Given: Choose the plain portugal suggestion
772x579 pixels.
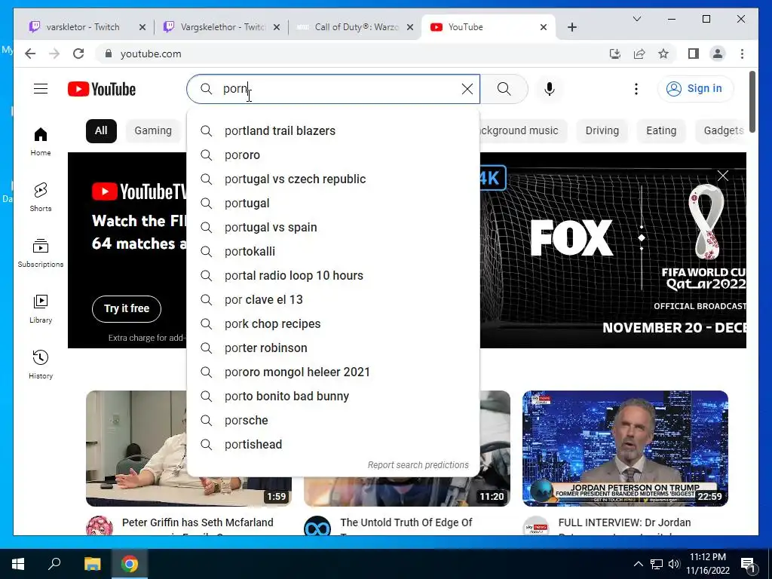Looking at the screenshot, I should point(333,203).
